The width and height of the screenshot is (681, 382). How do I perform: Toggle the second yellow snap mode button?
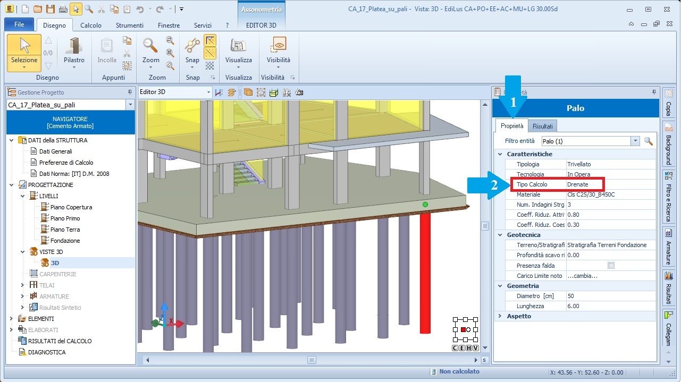[x=210, y=53]
